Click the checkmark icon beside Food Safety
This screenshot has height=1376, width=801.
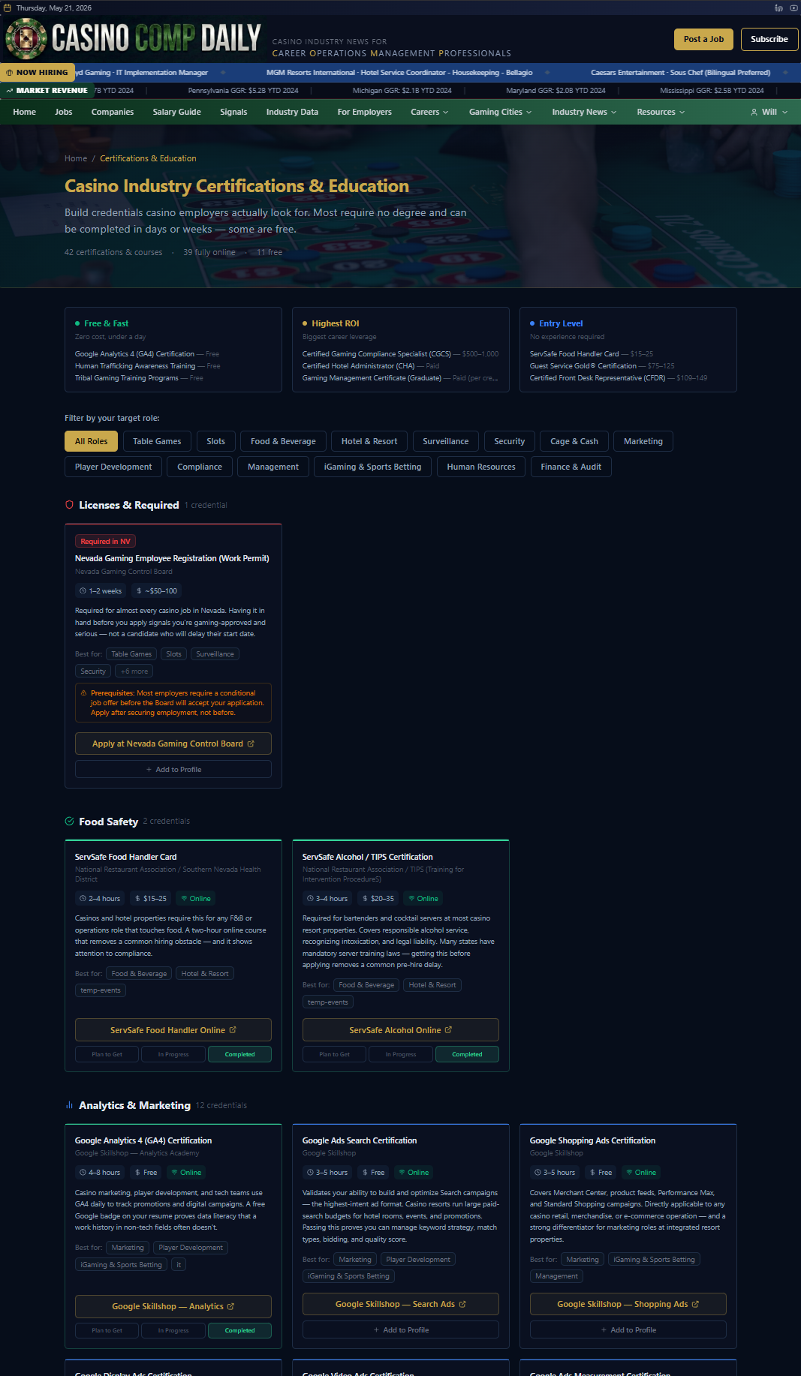tap(69, 822)
